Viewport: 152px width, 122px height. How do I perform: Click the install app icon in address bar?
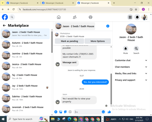pos(131,9)
